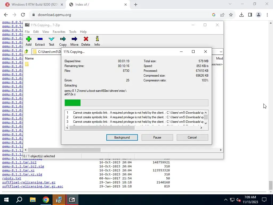This screenshot has width=273, height=205.
Task: Click the Test toolbar icon
Action: pyautogui.click(x=51, y=41)
